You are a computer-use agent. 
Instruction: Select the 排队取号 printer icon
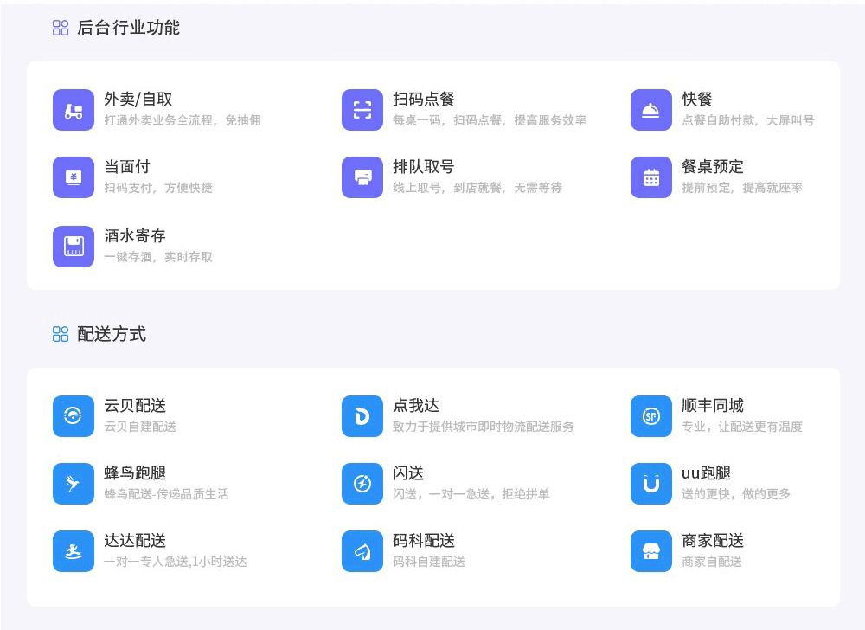tap(362, 177)
